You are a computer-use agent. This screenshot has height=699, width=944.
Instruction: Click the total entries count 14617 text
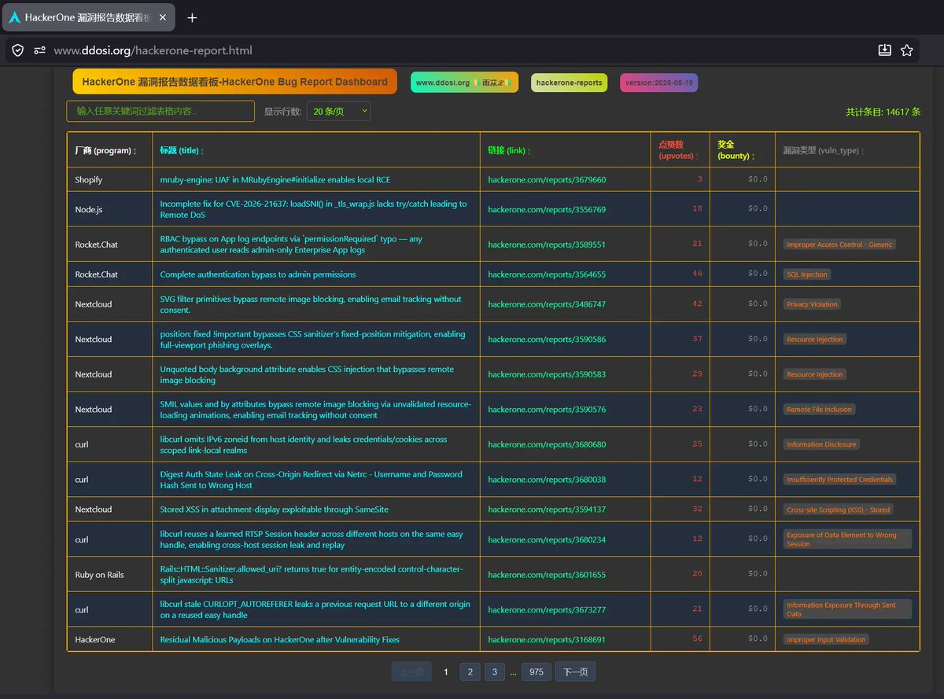click(883, 112)
